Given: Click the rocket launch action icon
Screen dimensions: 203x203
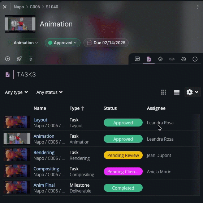Looking at the screenshot, I should tap(19, 59).
